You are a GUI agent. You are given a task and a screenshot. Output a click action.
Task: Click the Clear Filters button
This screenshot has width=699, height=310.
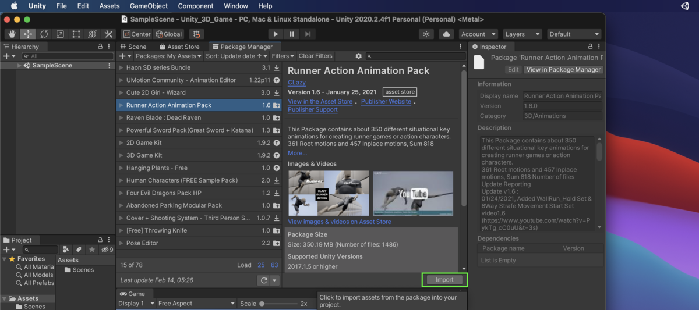click(315, 56)
